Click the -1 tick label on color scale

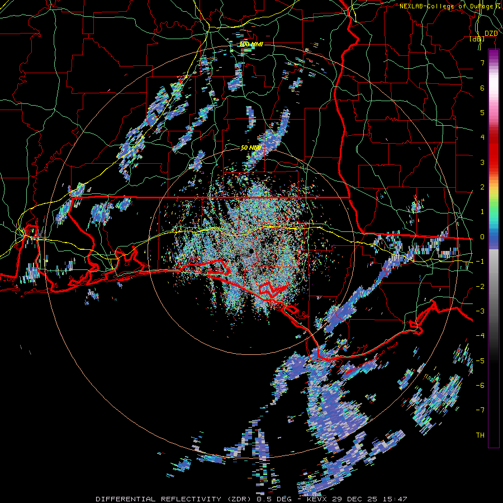tap(480, 261)
